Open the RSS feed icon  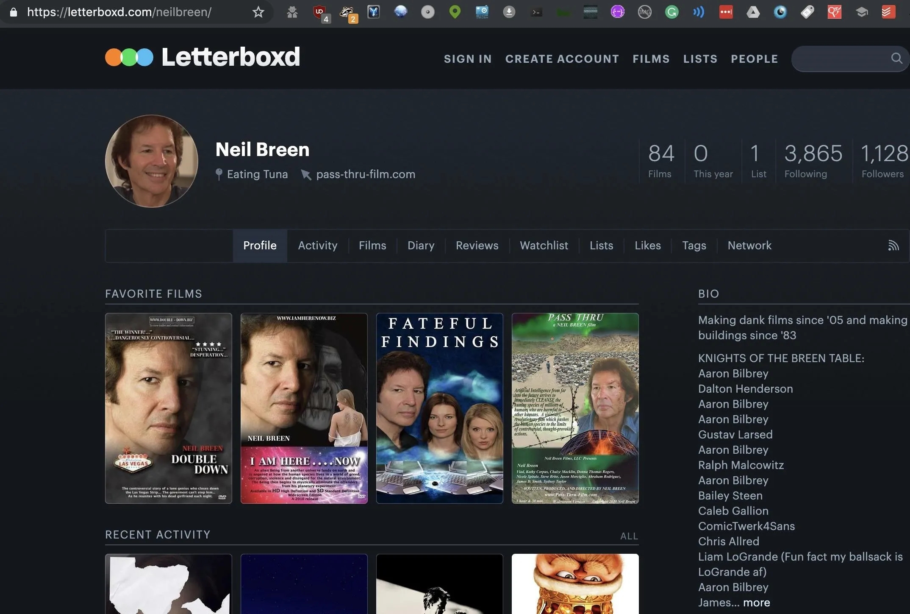[893, 246]
